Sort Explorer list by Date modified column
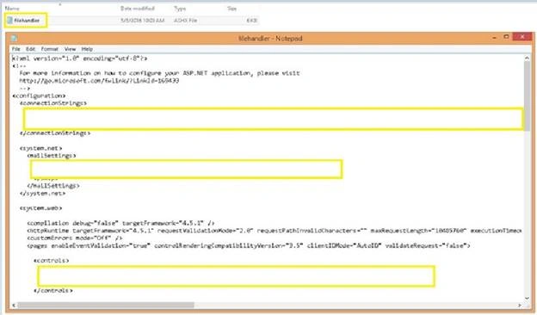The width and height of the screenshot is (537, 315). [138, 9]
